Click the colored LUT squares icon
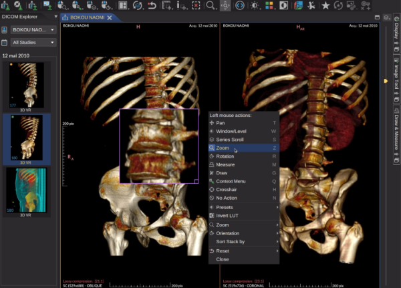The image size is (401, 288). (269, 5)
